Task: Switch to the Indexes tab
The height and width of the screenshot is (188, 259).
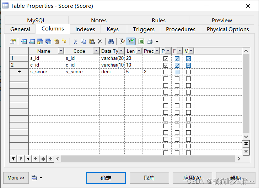Action: pyautogui.click(x=85, y=29)
